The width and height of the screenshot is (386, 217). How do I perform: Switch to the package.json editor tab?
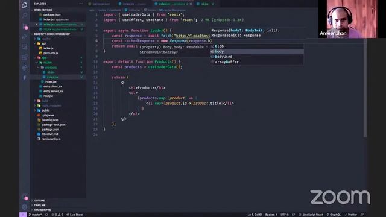[x=100, y=4]
